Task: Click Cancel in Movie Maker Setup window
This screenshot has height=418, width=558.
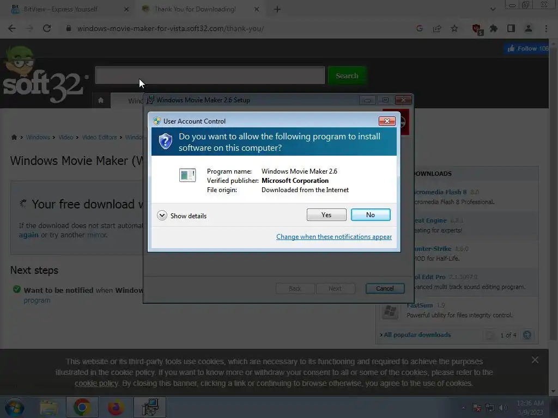Action: [x=385, y=288]
